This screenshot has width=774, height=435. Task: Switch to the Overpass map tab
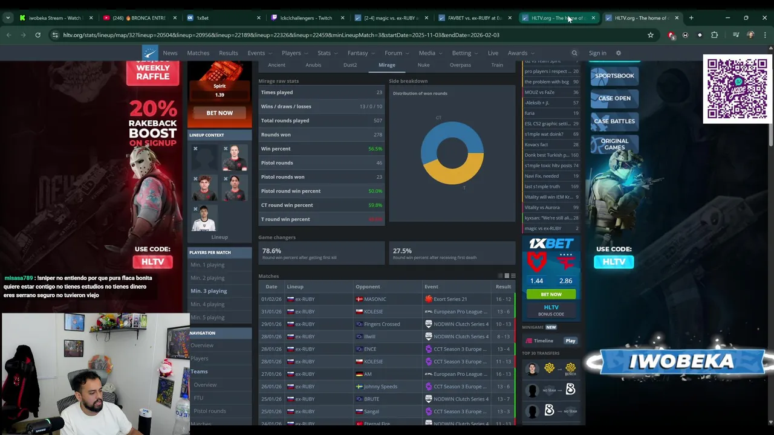tap(460, 65)
